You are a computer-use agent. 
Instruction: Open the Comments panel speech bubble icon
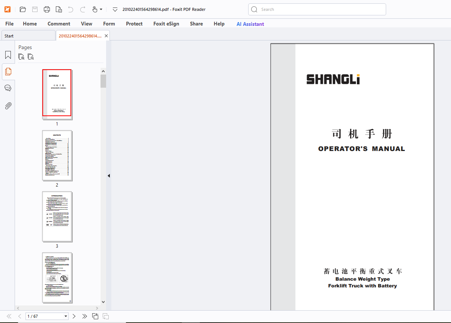pos(8,88)
